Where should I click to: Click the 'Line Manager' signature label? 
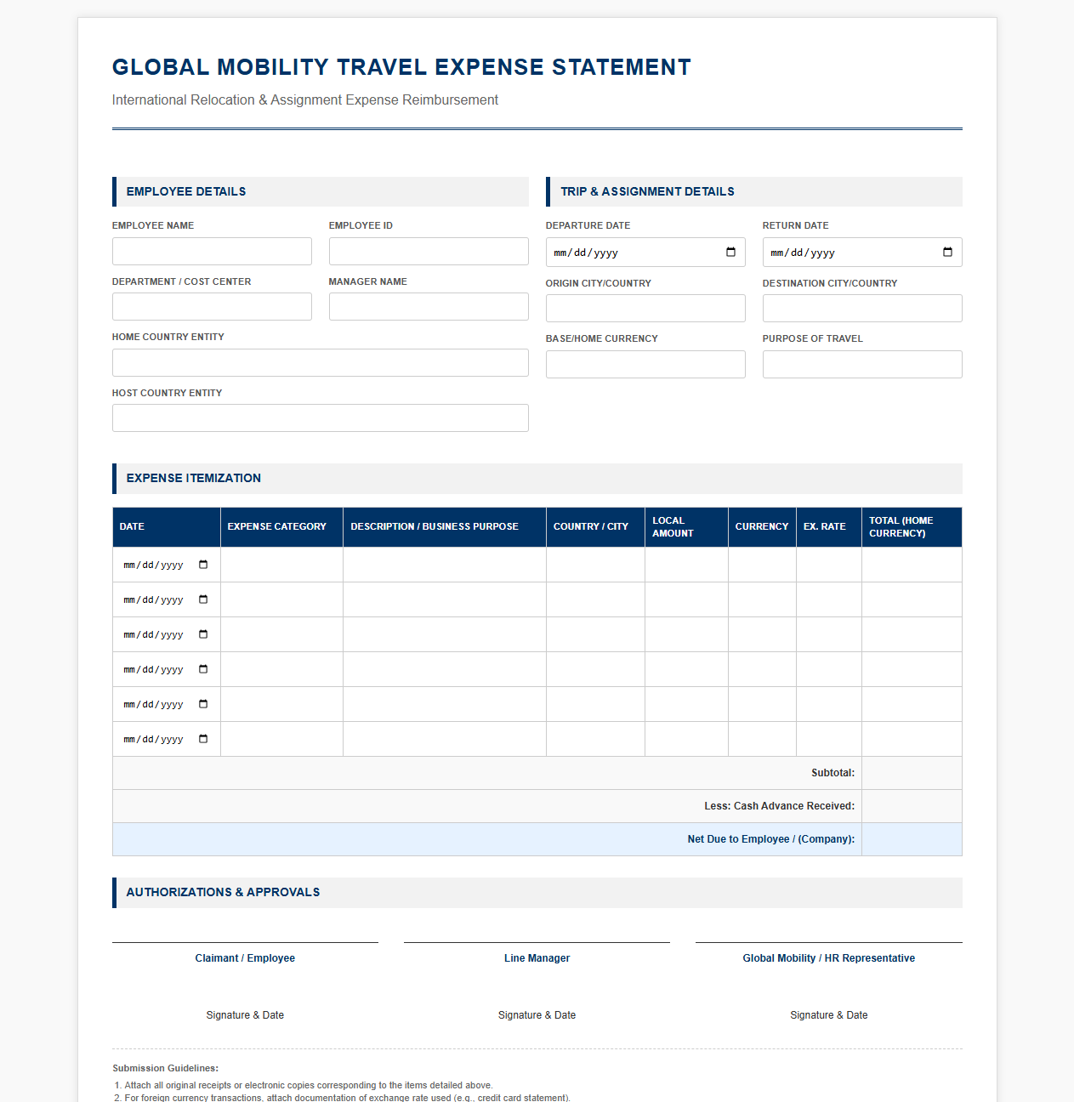point(537,958)
